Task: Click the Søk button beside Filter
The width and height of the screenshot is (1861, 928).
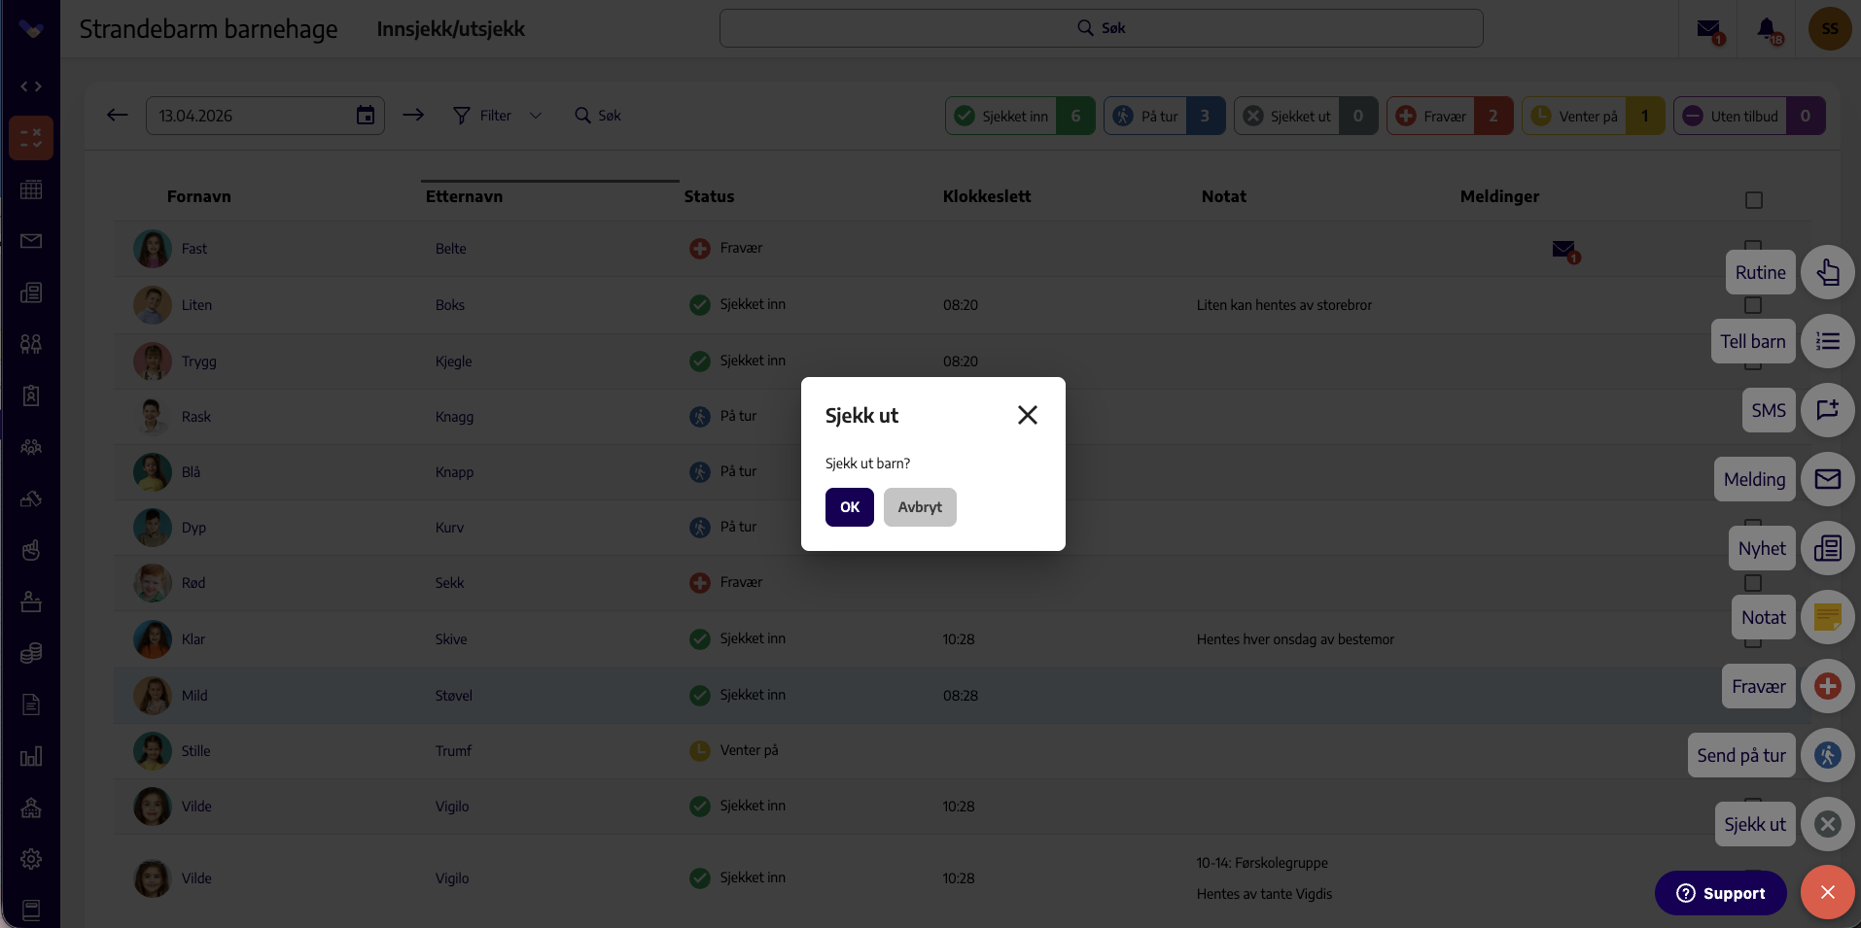Action: coord(598,116)
